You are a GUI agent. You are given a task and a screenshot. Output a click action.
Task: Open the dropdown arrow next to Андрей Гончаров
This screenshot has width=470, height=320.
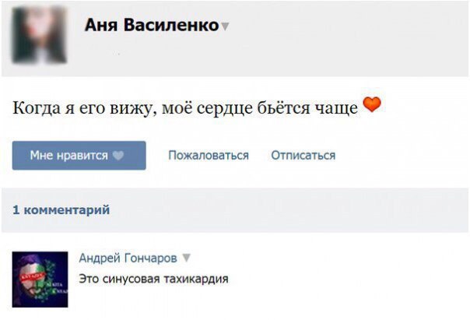(x=186, y=258)
